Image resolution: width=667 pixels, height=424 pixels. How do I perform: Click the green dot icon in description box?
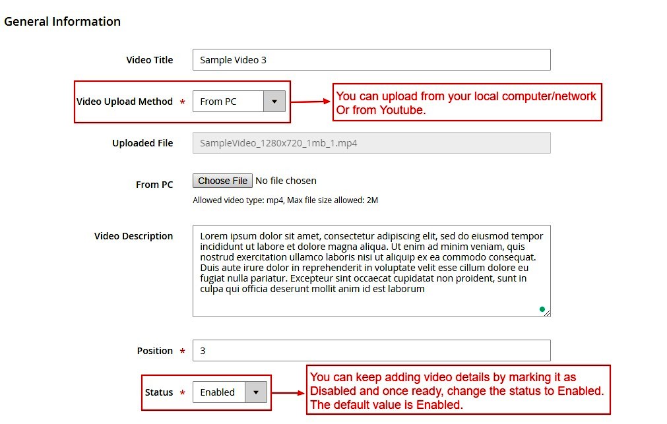(x=542, y=309)
